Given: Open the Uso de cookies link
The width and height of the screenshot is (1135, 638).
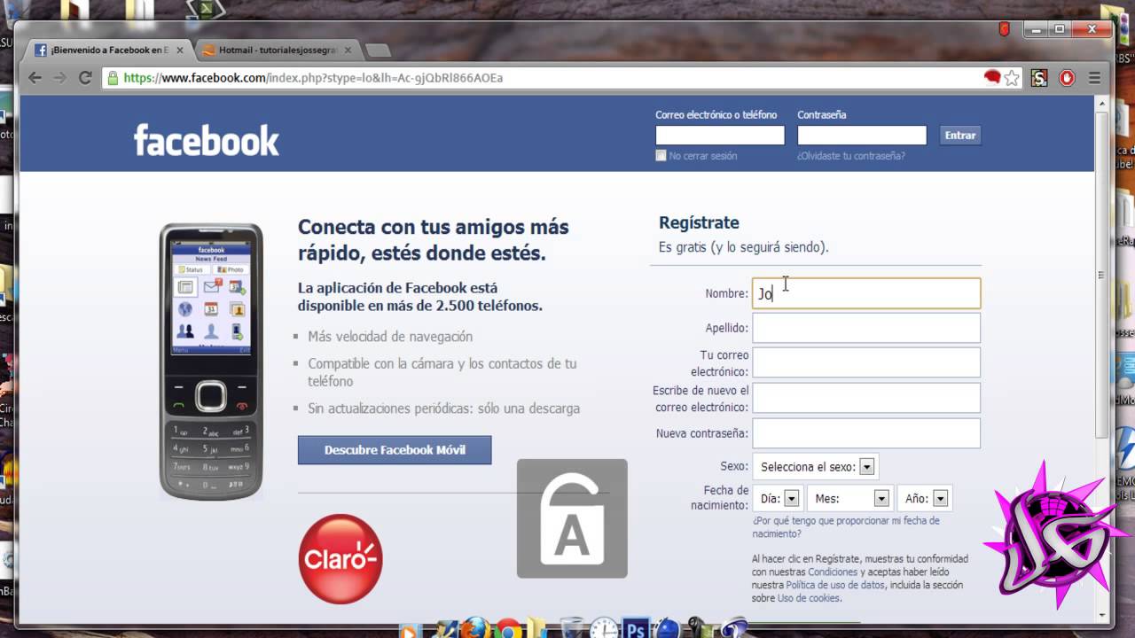Looking at the screenshot, I should (809, 599).
